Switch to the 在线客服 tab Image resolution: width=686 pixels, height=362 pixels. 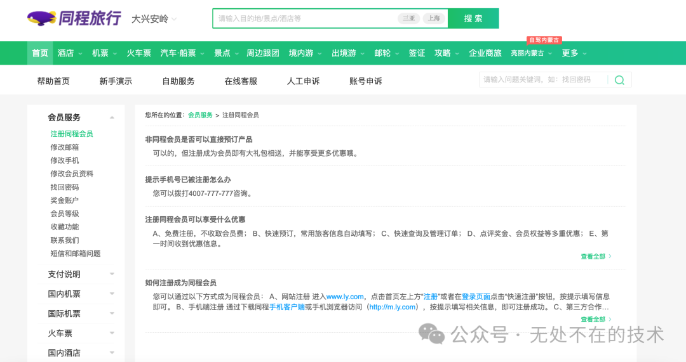pyautogui.click(x=241, y=81)
